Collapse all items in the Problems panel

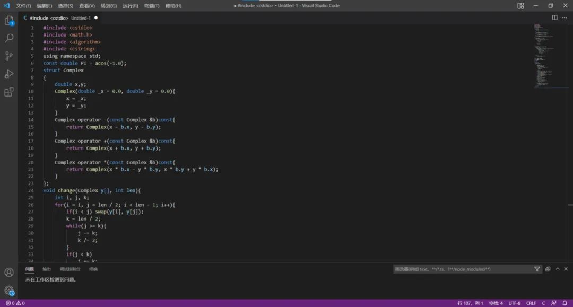548,269
